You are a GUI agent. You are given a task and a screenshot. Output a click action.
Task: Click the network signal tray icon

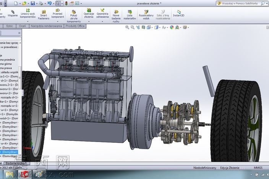(263, 175)
